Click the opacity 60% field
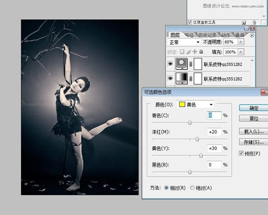 tap(230, 42)
